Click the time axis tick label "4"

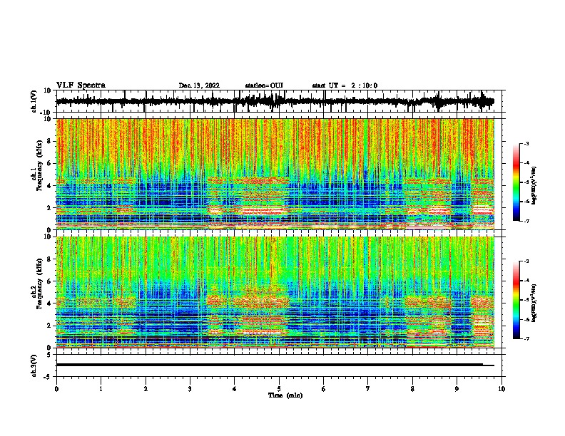pos(234,389)
